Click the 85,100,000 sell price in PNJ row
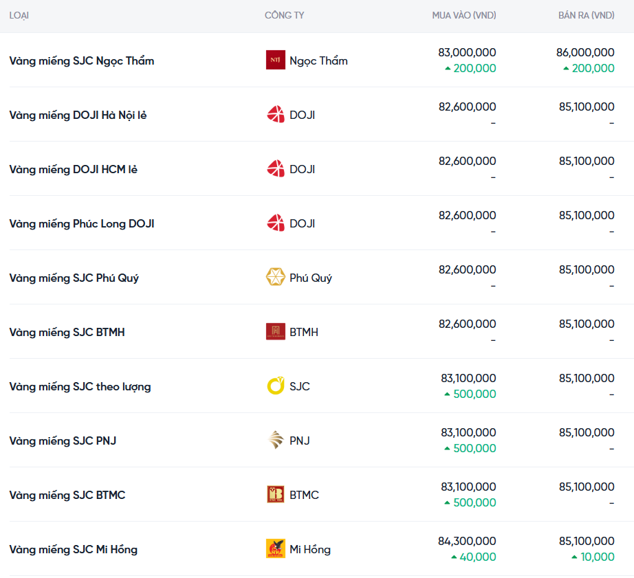Image resolution: width=634 pixels, height=578 pixels. pyautogui.click(x=587, y=432)
